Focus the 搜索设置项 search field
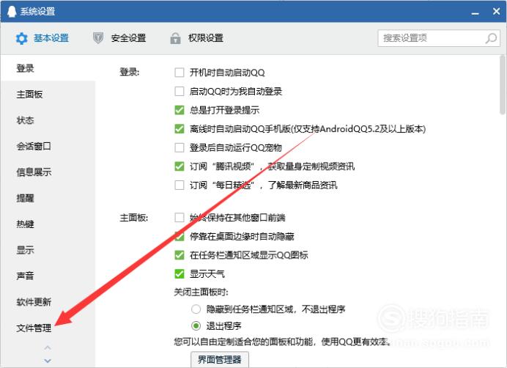This screenshot has height=368, width=507. pos(439,38)
